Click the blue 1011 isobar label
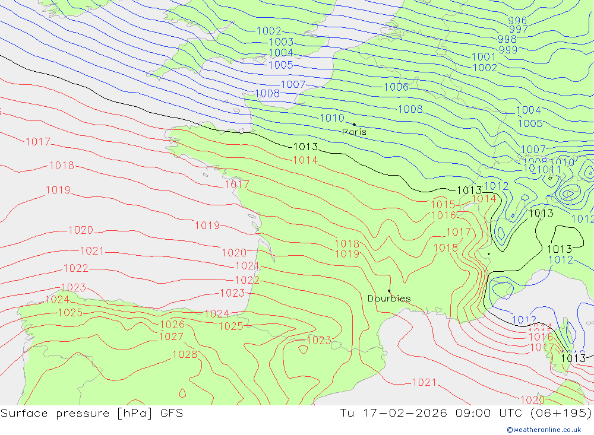The image size is (594, 435). 549,170
